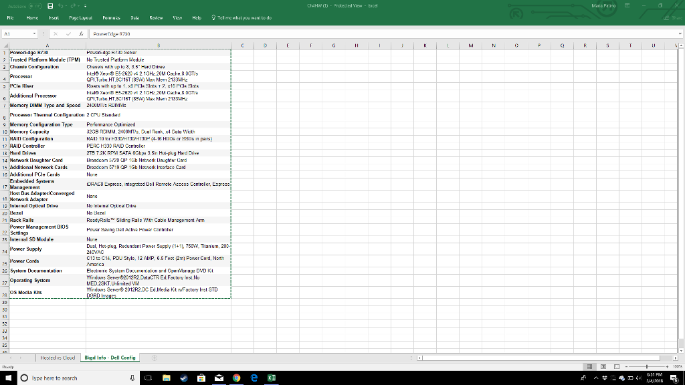Click cell 'No Trusted Platform Module'
This screenshot has width=685, height=385.
pos(159,59)
